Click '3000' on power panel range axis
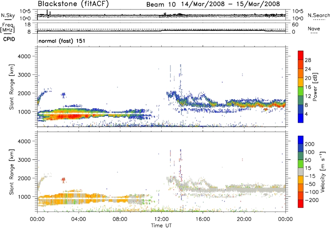 pos(24,75)
